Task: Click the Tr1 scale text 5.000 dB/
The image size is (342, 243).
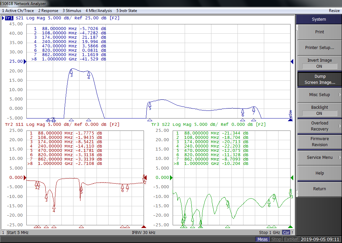Action: tap(60, 18)
